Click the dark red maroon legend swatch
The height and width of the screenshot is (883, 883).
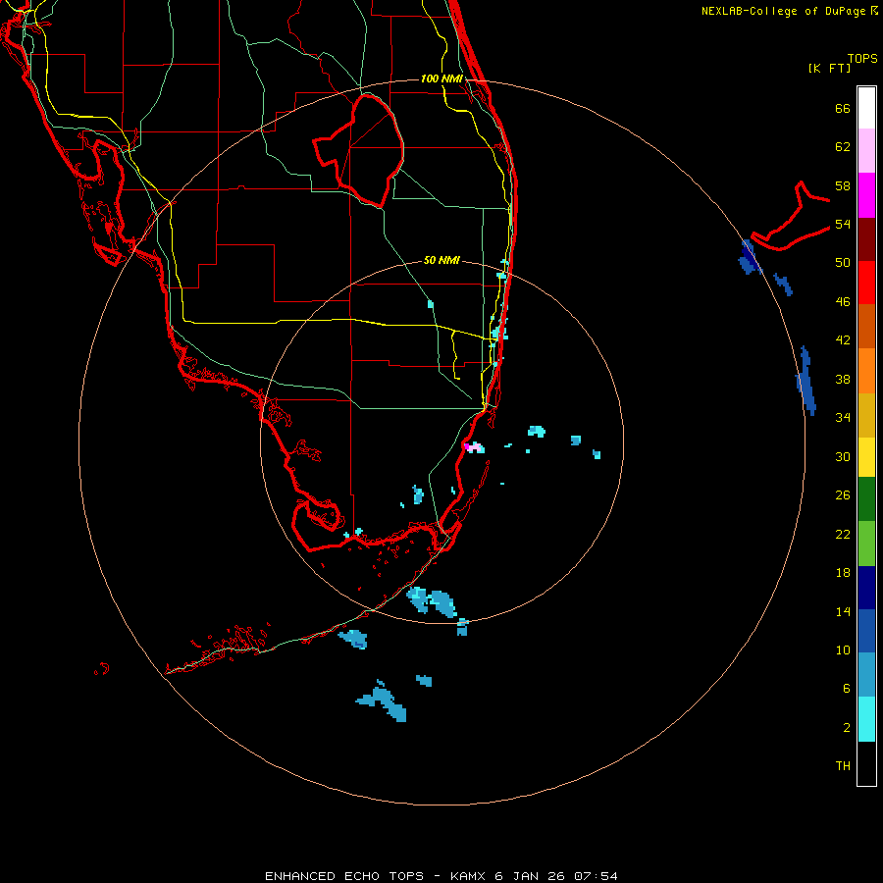[866, 239]
